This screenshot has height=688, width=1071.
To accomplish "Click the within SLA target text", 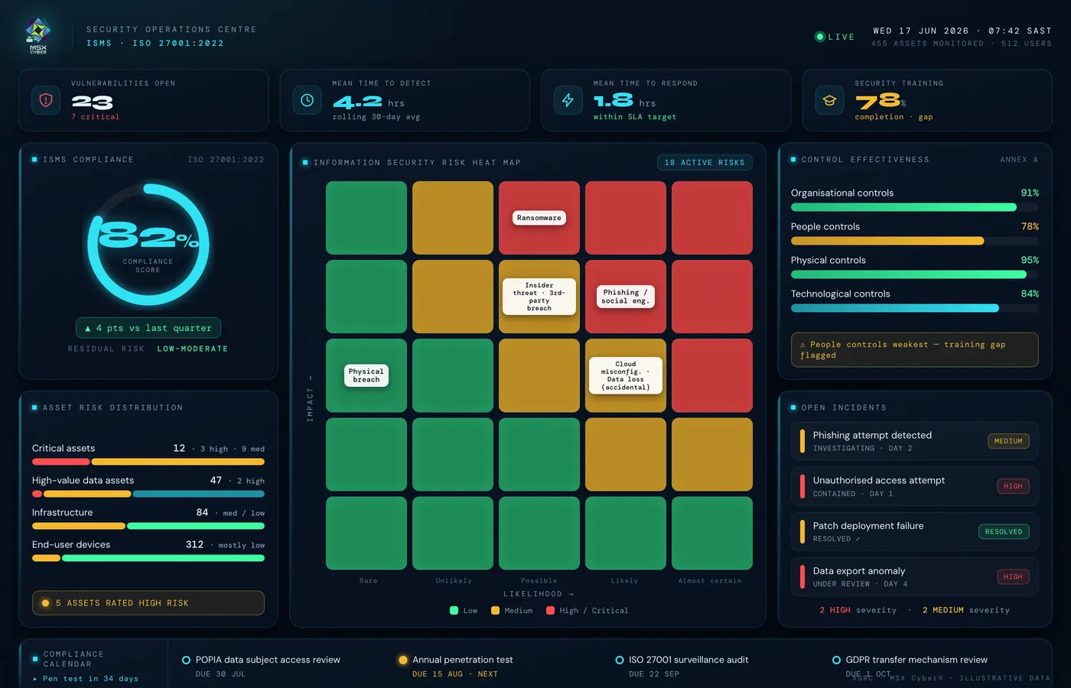I will 635,117.
